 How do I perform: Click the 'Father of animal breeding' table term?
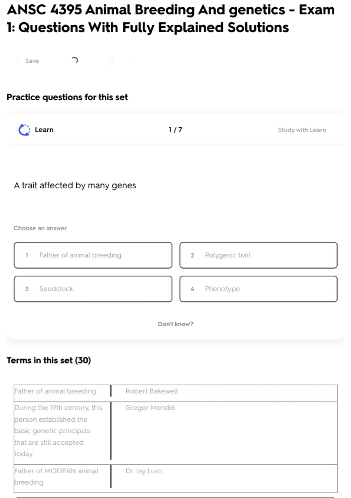55,391
